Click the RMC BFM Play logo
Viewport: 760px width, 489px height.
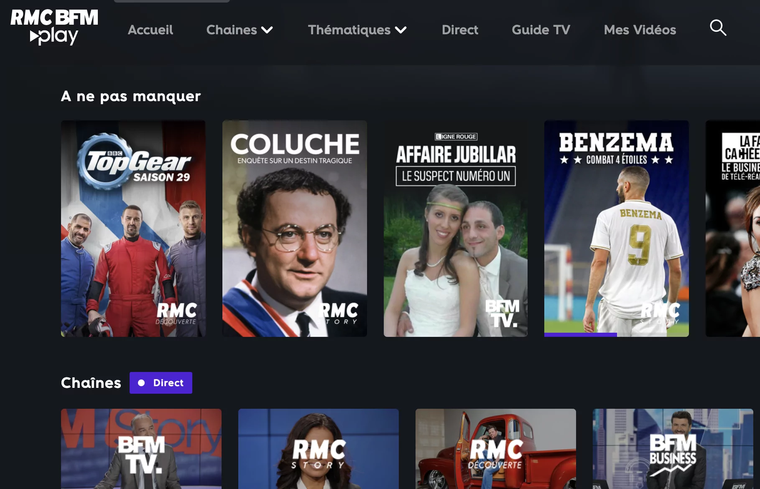[x=54, y=27]
